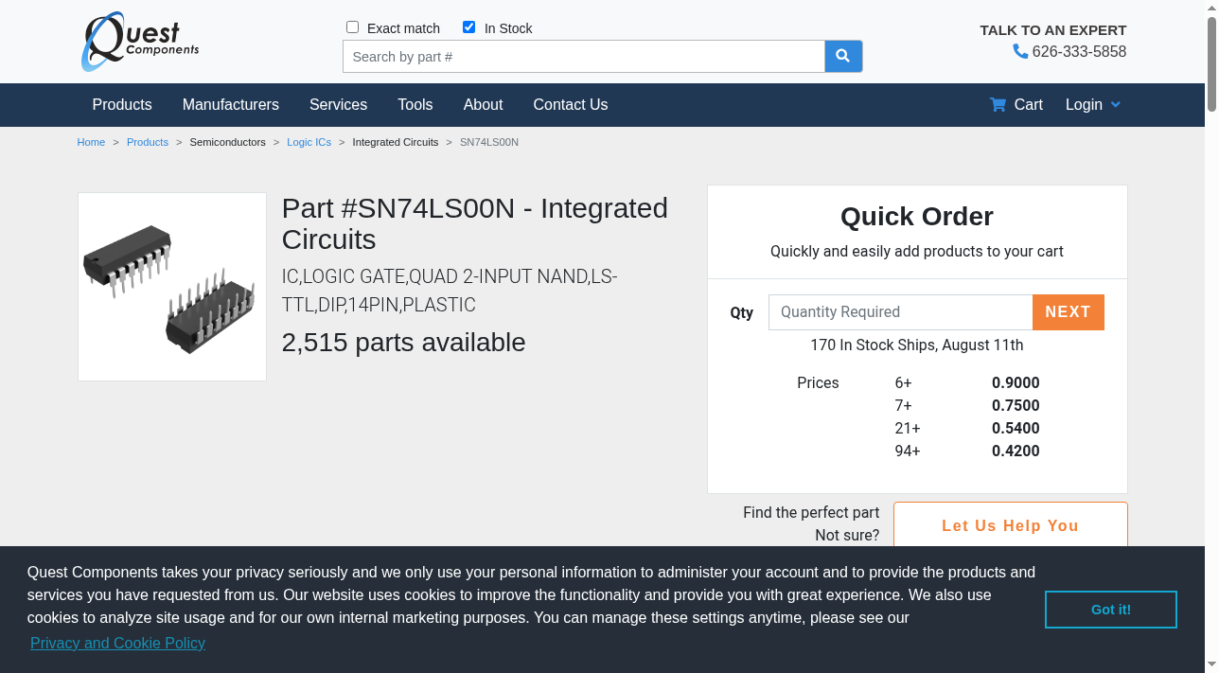Click the Products breadcrumb link

point(148,142)
